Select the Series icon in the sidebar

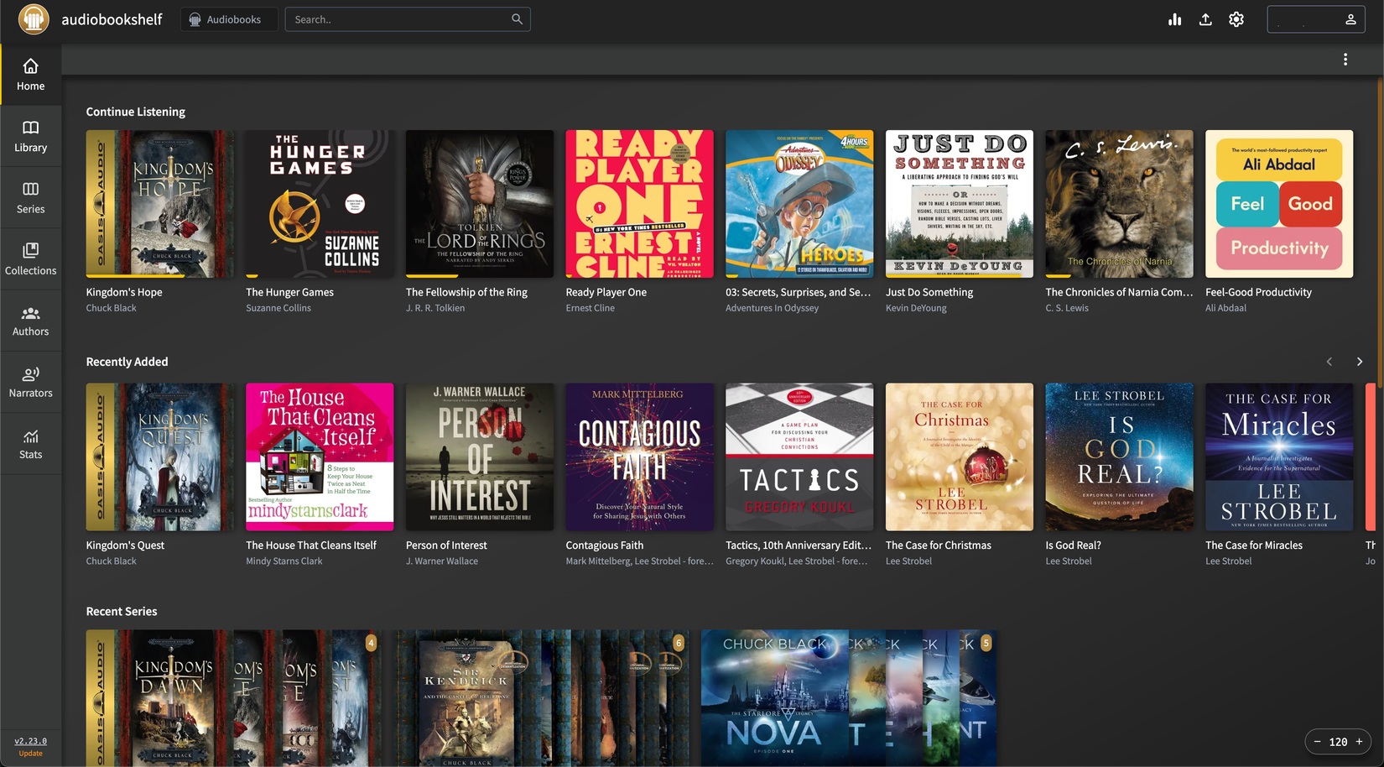pyautogui.click(x=31, y=196)
